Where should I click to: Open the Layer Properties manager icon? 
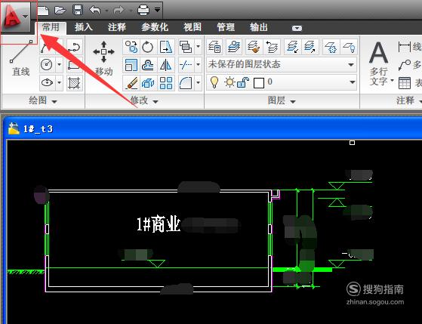click(x=214, y=47)
